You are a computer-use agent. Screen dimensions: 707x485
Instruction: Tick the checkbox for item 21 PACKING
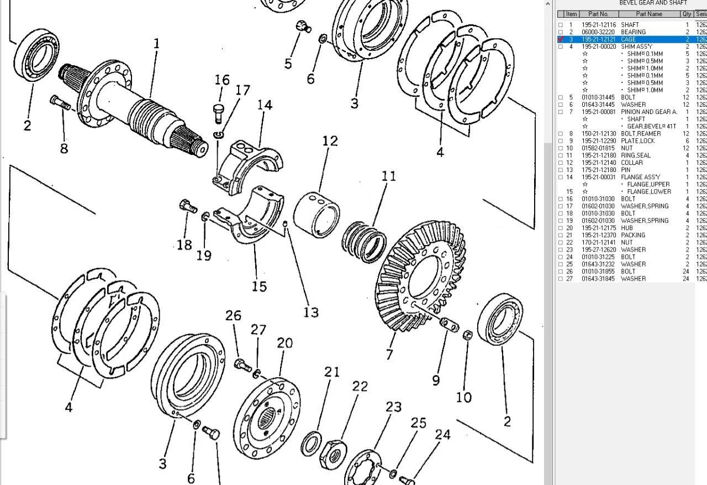(561, 235)
